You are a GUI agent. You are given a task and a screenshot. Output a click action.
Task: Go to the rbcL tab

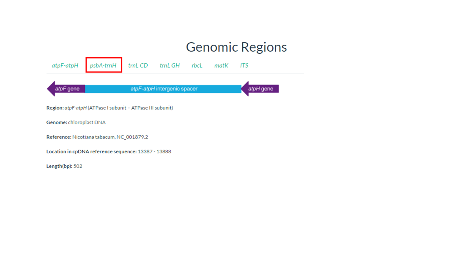[x=197, y=66]
